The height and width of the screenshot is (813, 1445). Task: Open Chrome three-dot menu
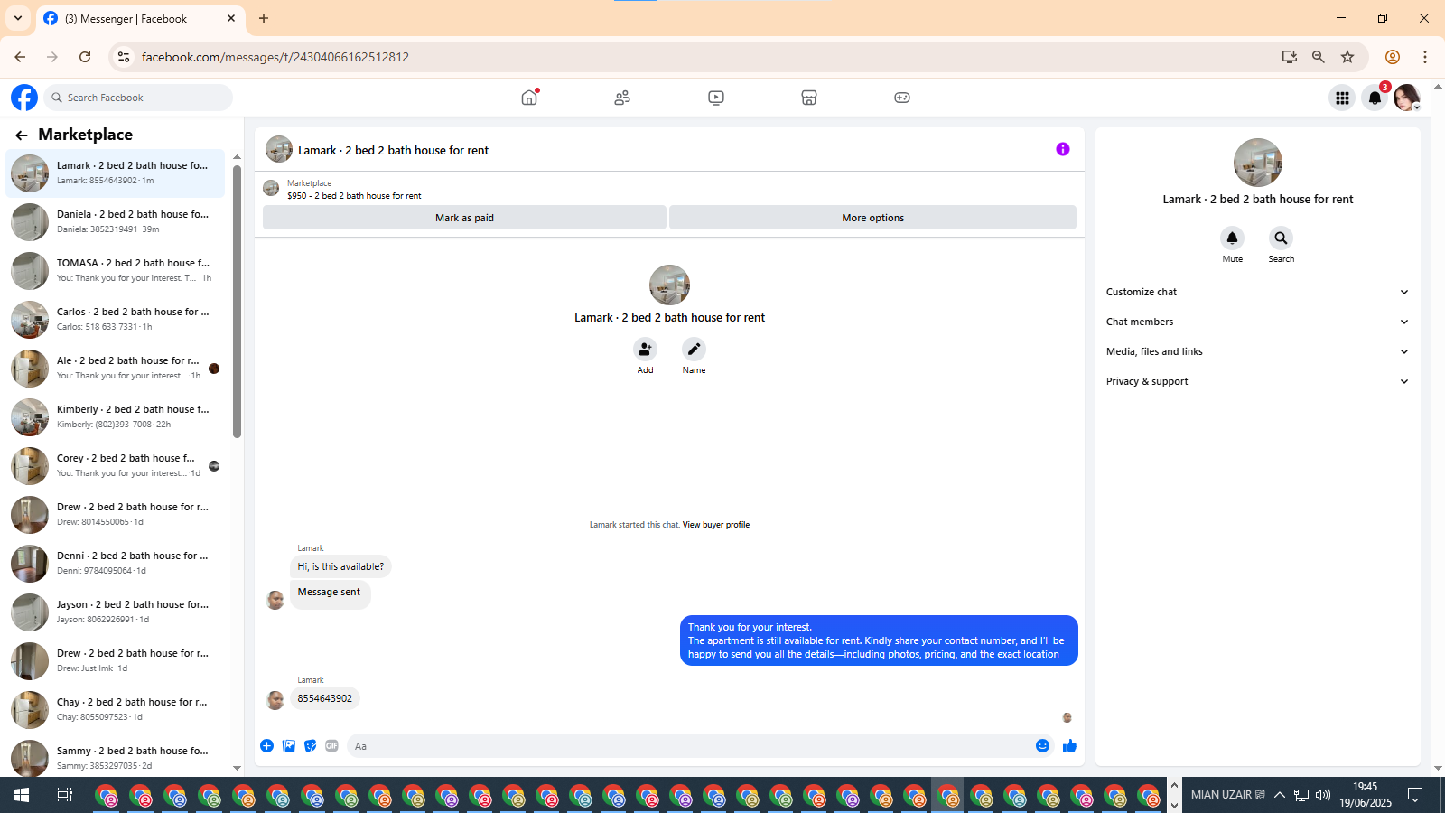click(x=1425, y=57)
